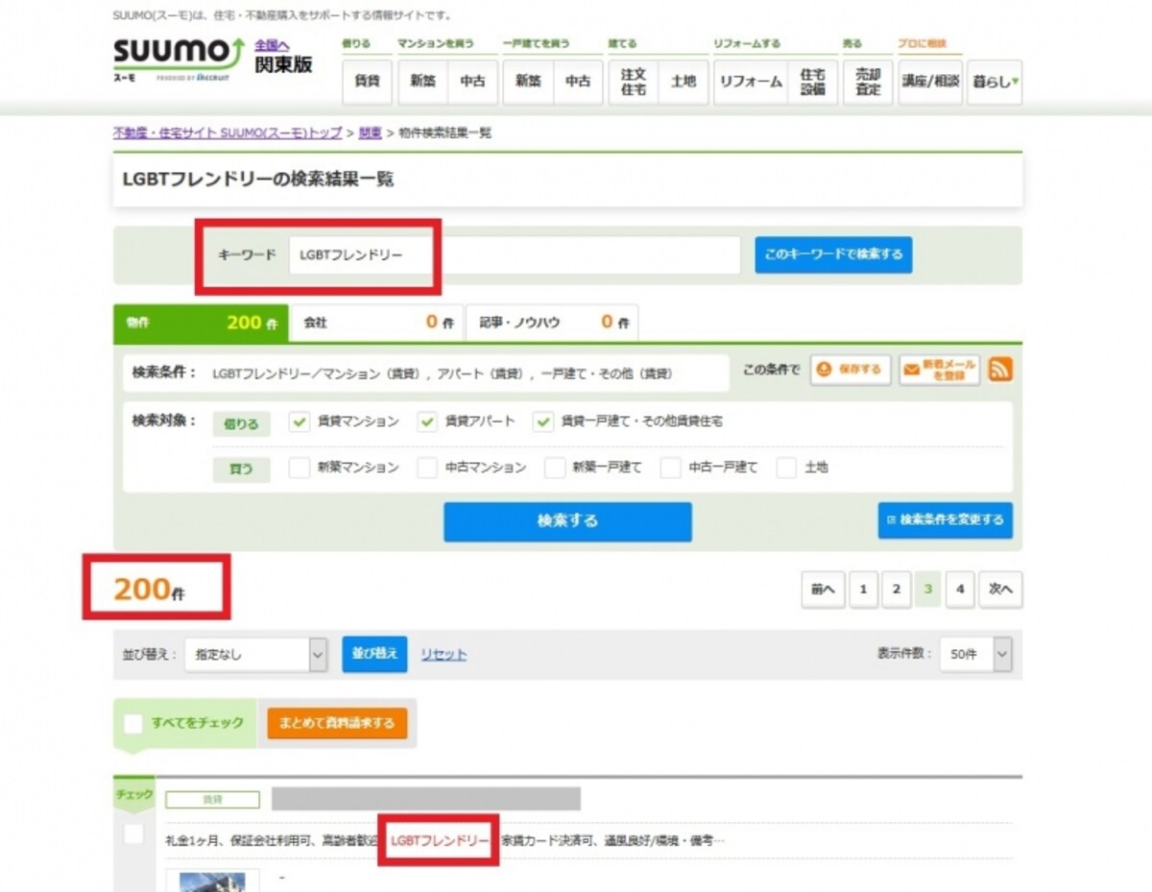This screenshot has height=892, width=1152.
Task: Follow the SUUMOトップ breadcrumb link
Action: [x=228, y=133]
